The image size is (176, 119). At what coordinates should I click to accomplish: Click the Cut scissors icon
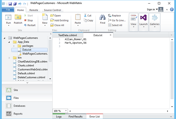pyautogui.click(x=85, y=15)
